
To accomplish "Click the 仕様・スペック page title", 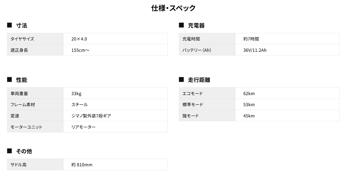I will tap(173, 8).
